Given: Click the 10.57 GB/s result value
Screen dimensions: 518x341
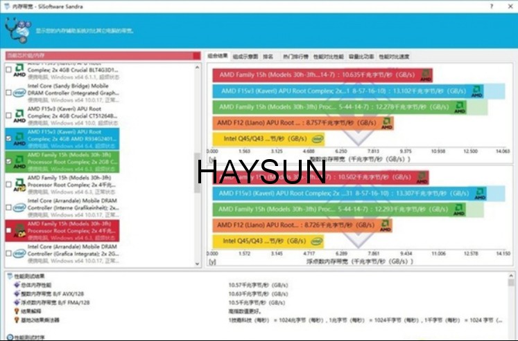Looking at the screenshot, I should click(x=258, y=285).
